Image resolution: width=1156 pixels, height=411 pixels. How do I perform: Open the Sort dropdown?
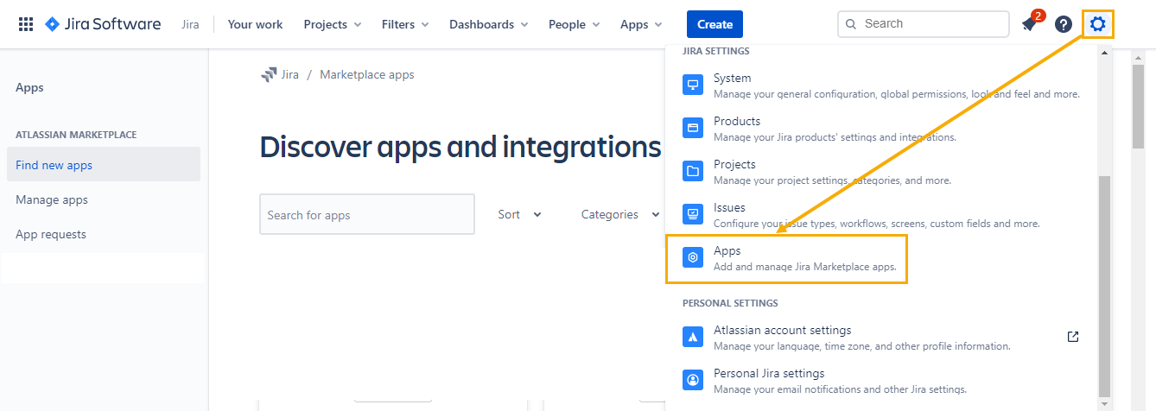[x=519, y=214]
